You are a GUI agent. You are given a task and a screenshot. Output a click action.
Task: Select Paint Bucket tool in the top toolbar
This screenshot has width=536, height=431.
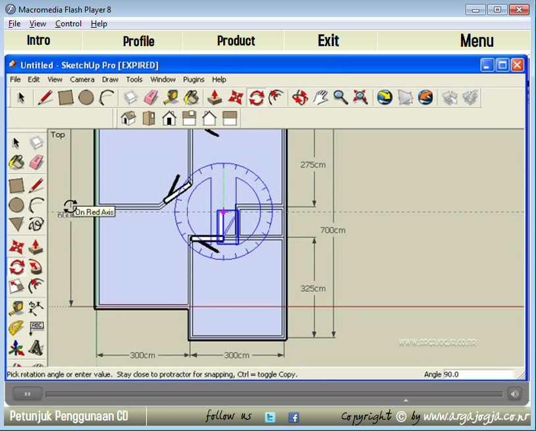[x=192, y=98]
